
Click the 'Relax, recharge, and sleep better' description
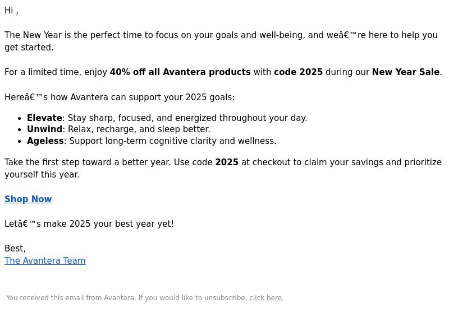point(139,129)
